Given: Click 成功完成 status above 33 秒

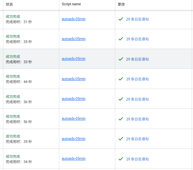Looking at the screenshot, I should 13,57.
